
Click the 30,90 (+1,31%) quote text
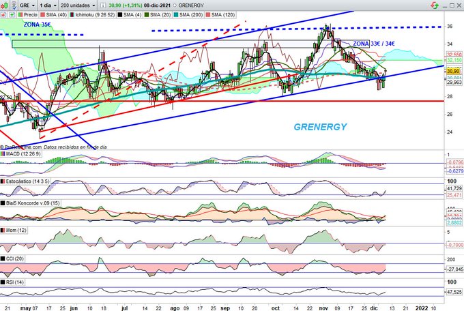tap(125, 5)
